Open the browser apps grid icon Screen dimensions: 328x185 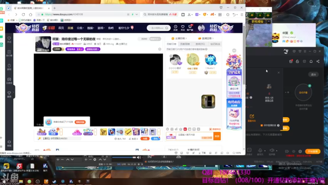click(x=220, y=14)
